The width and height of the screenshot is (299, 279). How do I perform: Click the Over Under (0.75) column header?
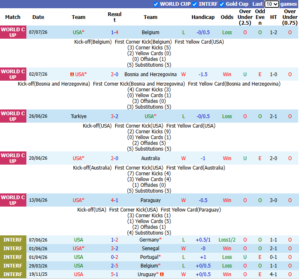pos(290,17)
